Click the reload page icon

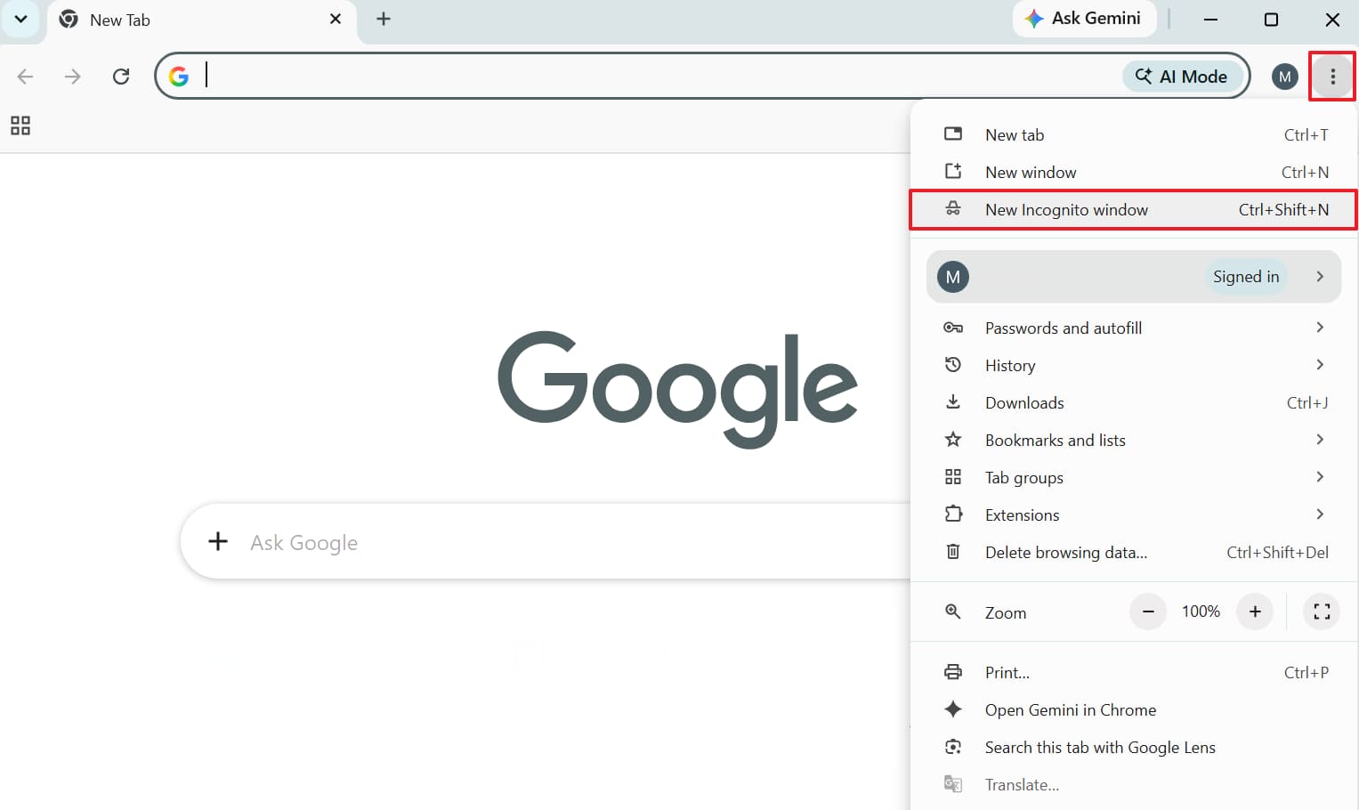[121, 77]
